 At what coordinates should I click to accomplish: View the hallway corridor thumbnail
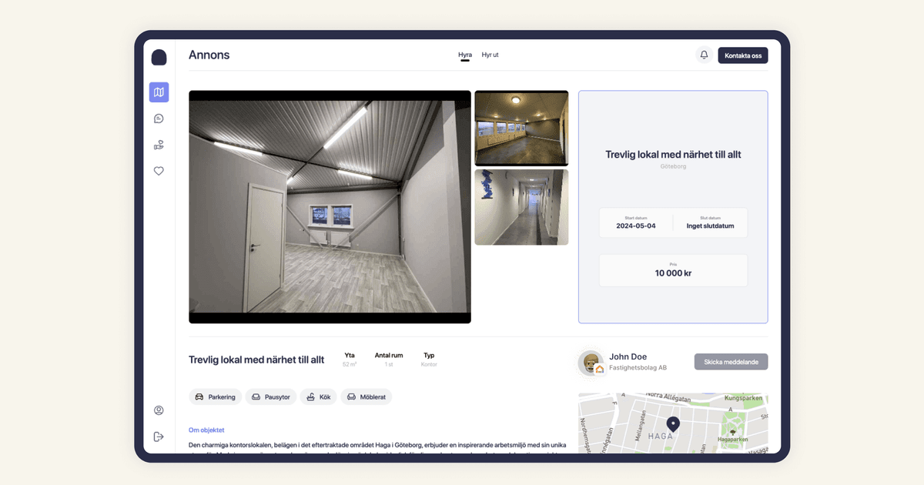(x=521, y=207)
